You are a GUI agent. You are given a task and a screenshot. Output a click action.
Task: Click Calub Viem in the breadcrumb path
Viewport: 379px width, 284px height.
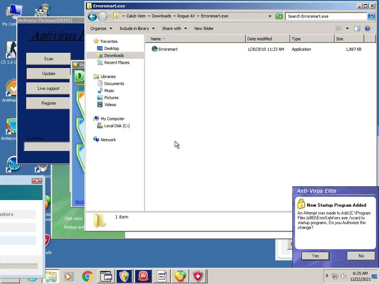(136, 16)
